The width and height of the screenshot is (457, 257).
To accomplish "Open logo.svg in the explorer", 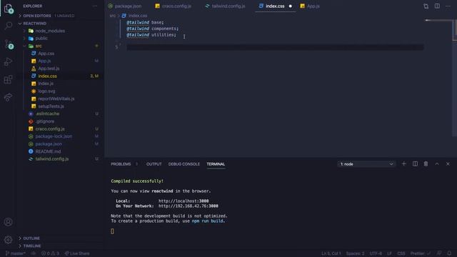I will coord(46,91).
